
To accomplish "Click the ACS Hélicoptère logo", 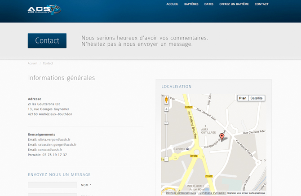I will (x=44, y=9).
